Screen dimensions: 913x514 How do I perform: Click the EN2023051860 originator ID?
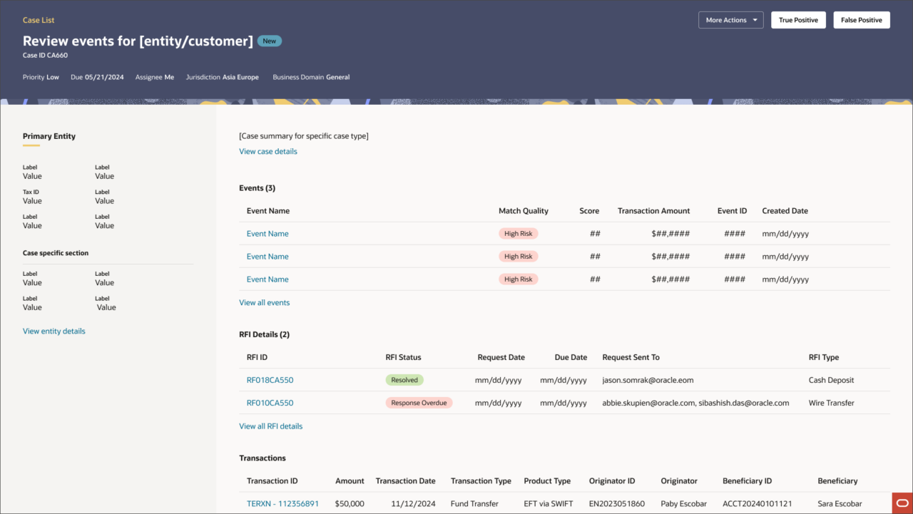click(x=617, y=503)
